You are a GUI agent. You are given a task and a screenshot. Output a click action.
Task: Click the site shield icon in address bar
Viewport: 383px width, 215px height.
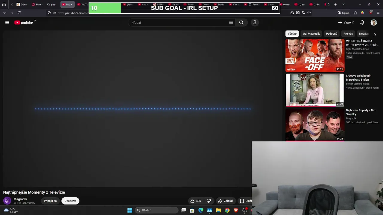49,13
